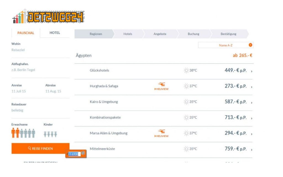Click the Jet2Weg24 logo

tap(48, 17)
